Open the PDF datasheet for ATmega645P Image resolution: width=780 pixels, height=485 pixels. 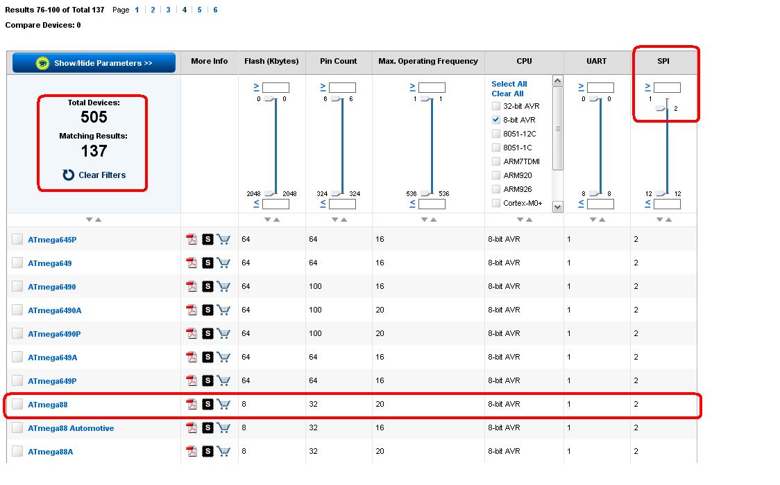(x=192, y=239)
